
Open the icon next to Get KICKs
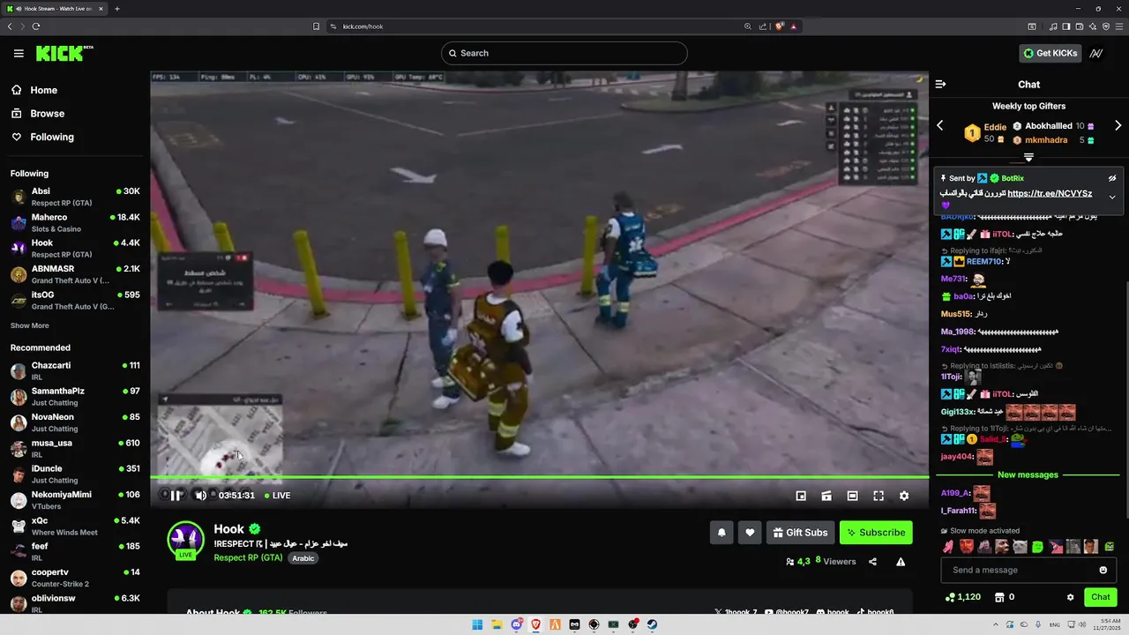[1096, 53]
